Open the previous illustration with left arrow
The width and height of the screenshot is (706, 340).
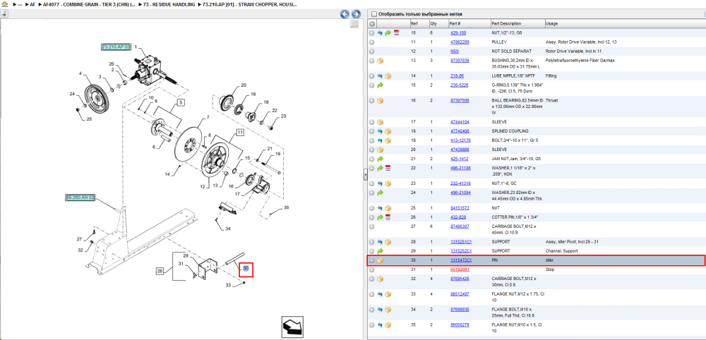[x=345, y=14]
